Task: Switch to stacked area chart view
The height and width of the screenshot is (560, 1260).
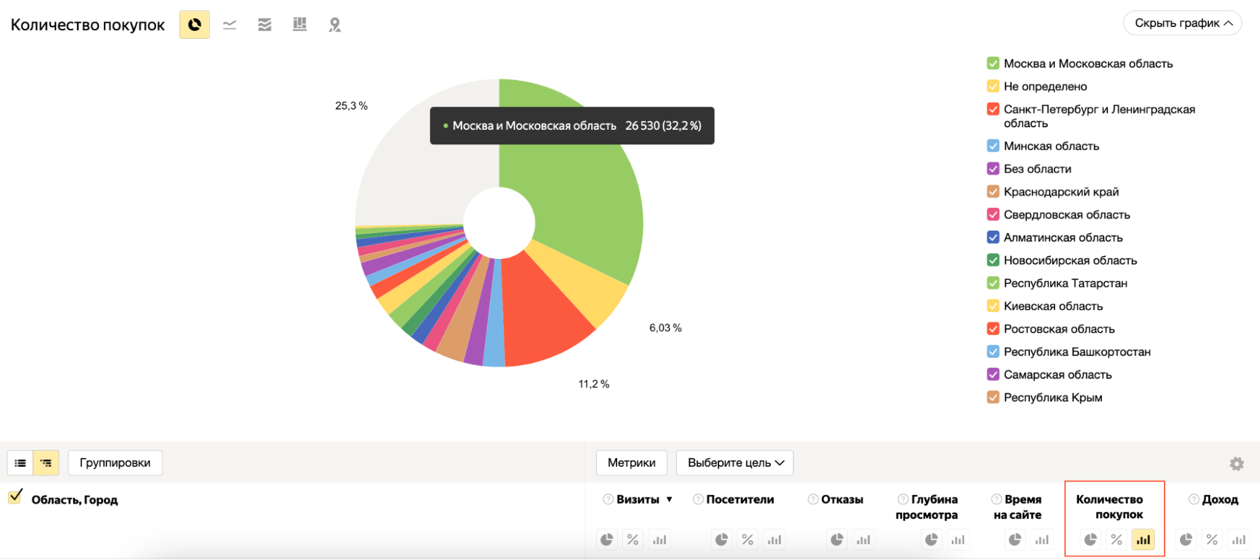Action: [265, 25]
